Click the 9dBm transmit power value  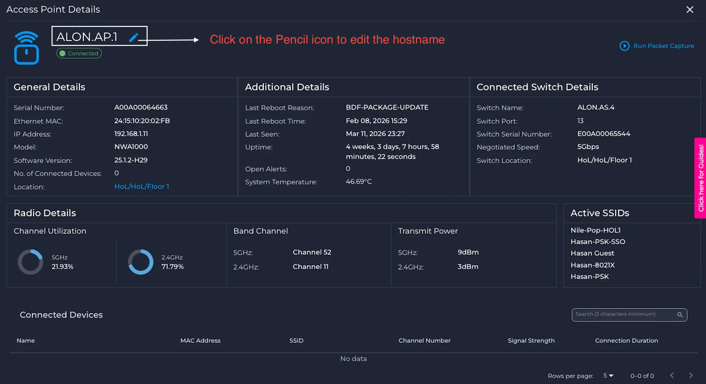coord(468,252)
